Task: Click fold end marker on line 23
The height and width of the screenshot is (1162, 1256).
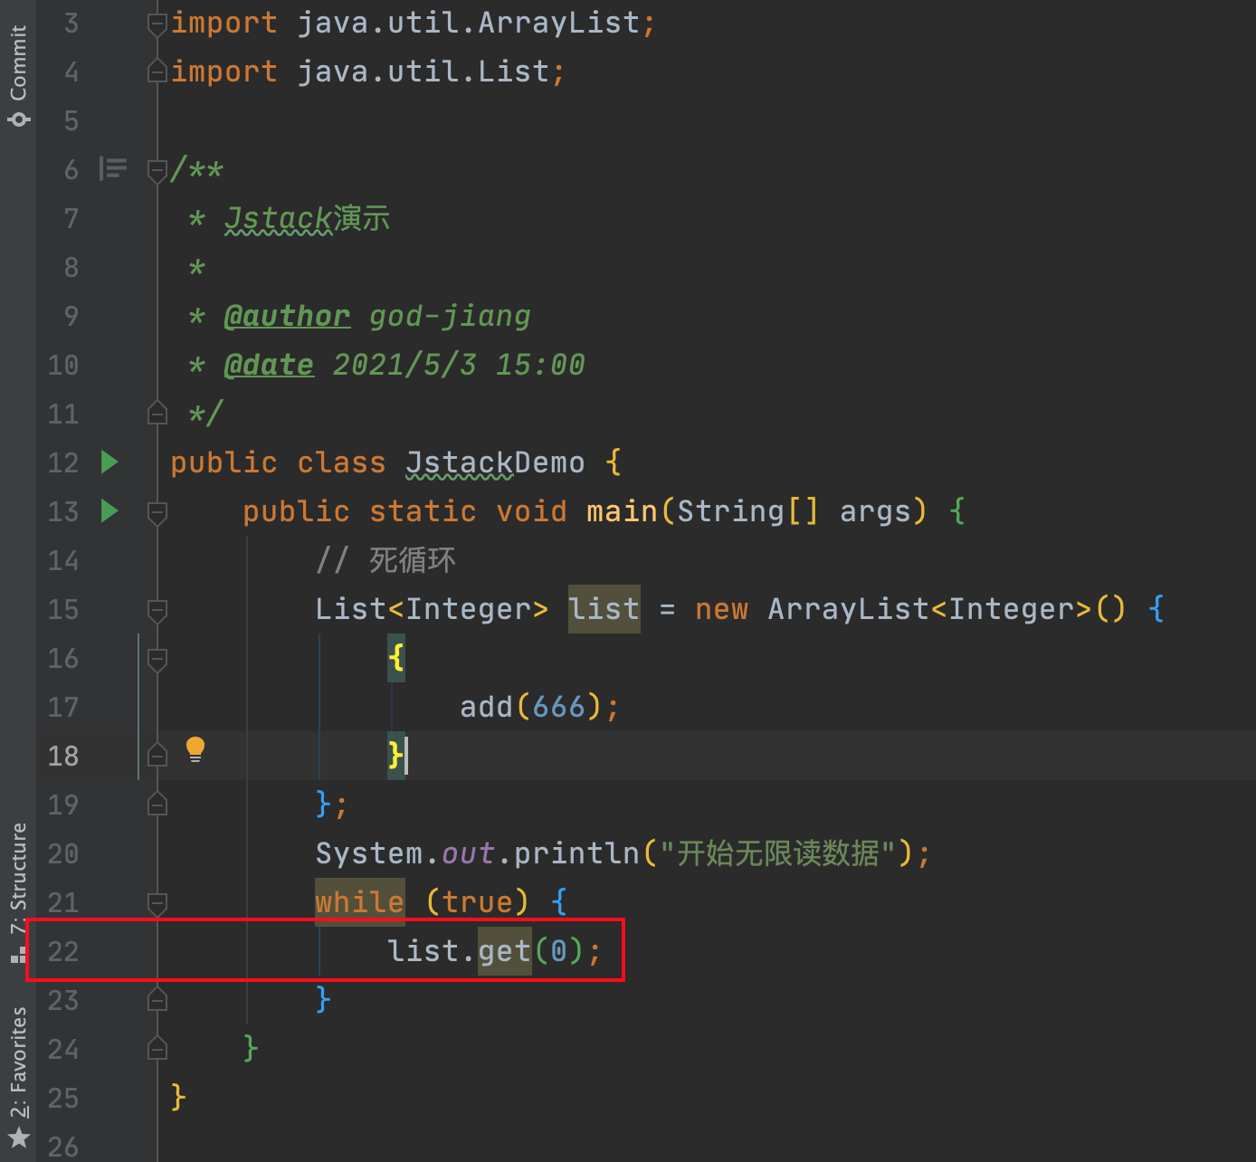Action: [157, 999]
